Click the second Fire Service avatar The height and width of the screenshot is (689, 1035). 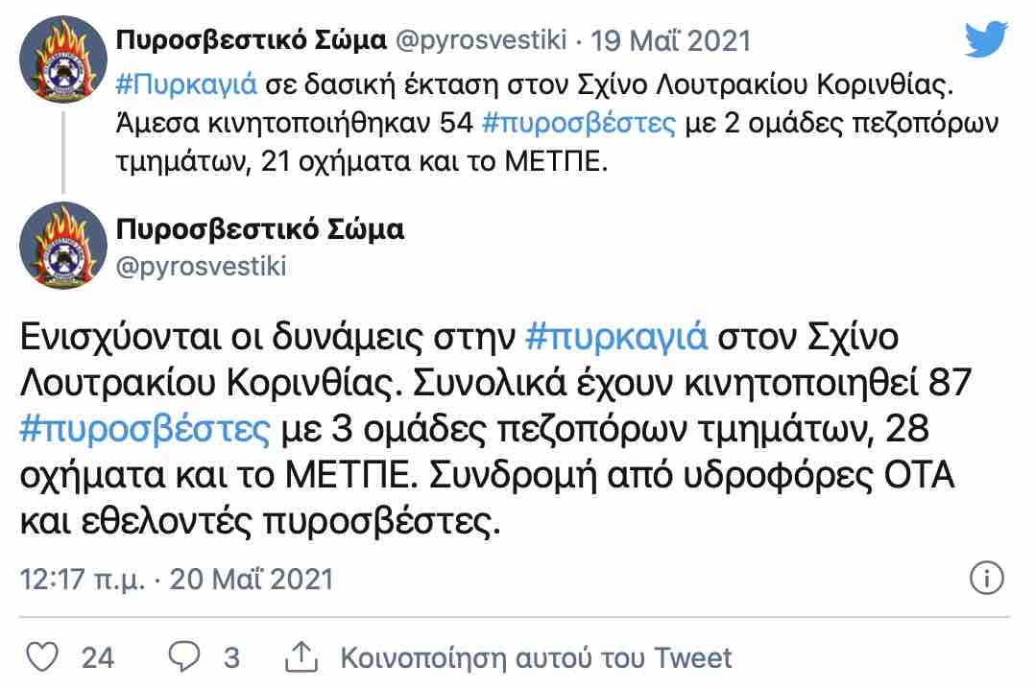pos(63,246)
